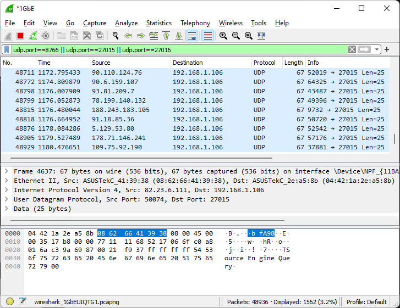
Task: Toggle packet colorization rules
Action: coord(207,36)
